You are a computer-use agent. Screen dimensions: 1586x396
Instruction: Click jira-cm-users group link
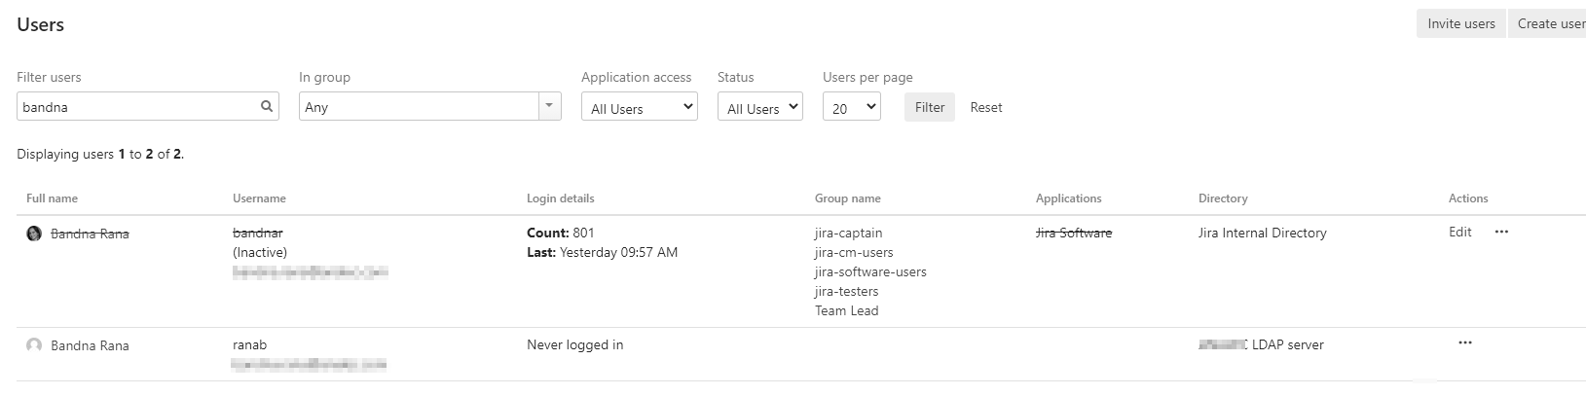tap(854, 252)
